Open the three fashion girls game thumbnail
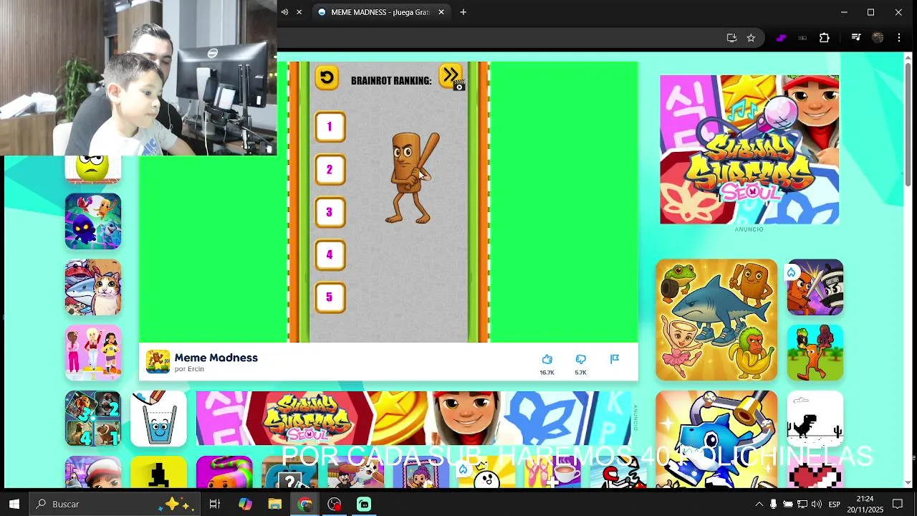This screenshot has height=516, width=917. [x=93, y=353]
